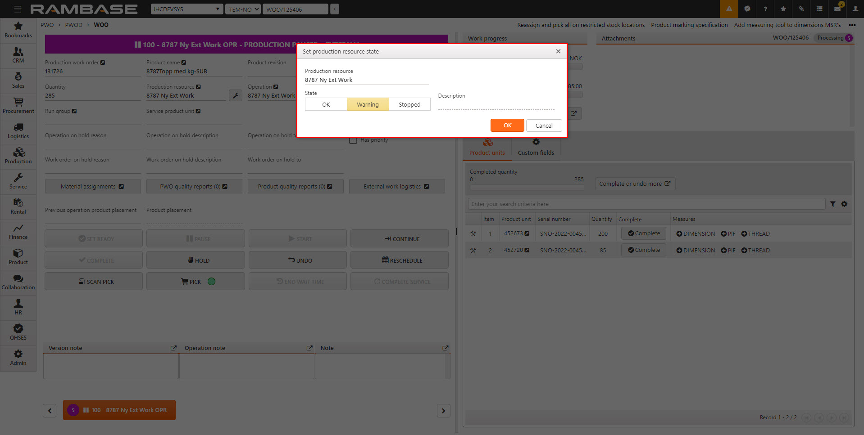Select the Warning state option

click(368, 104)
